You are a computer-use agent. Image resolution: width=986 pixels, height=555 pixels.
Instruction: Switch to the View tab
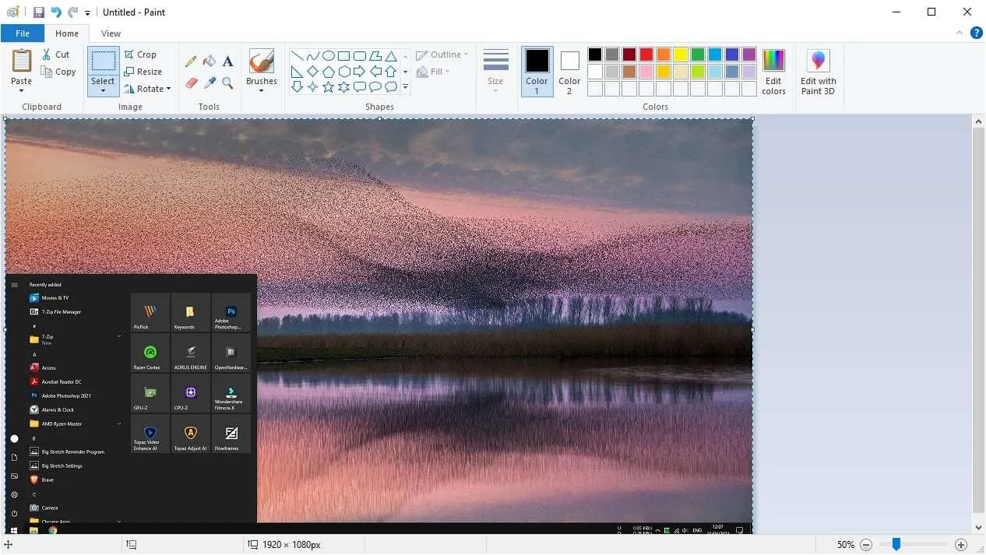point(111,33)
